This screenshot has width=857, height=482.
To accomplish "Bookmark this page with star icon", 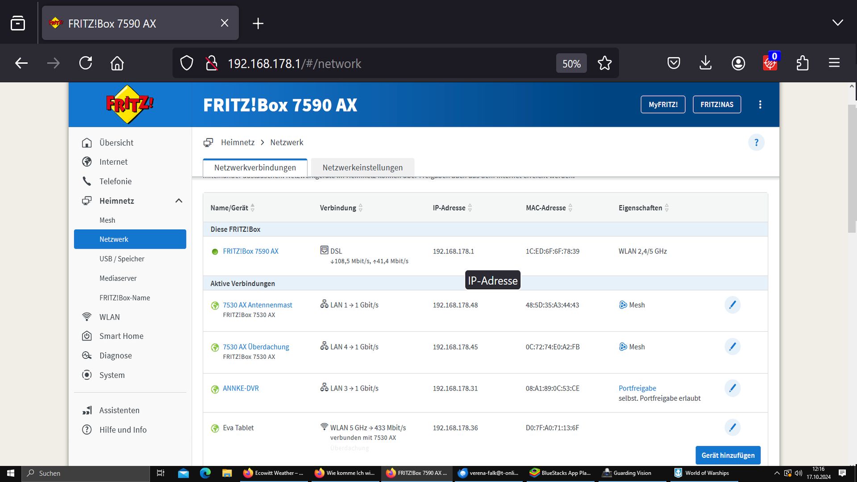I will 604,63.
